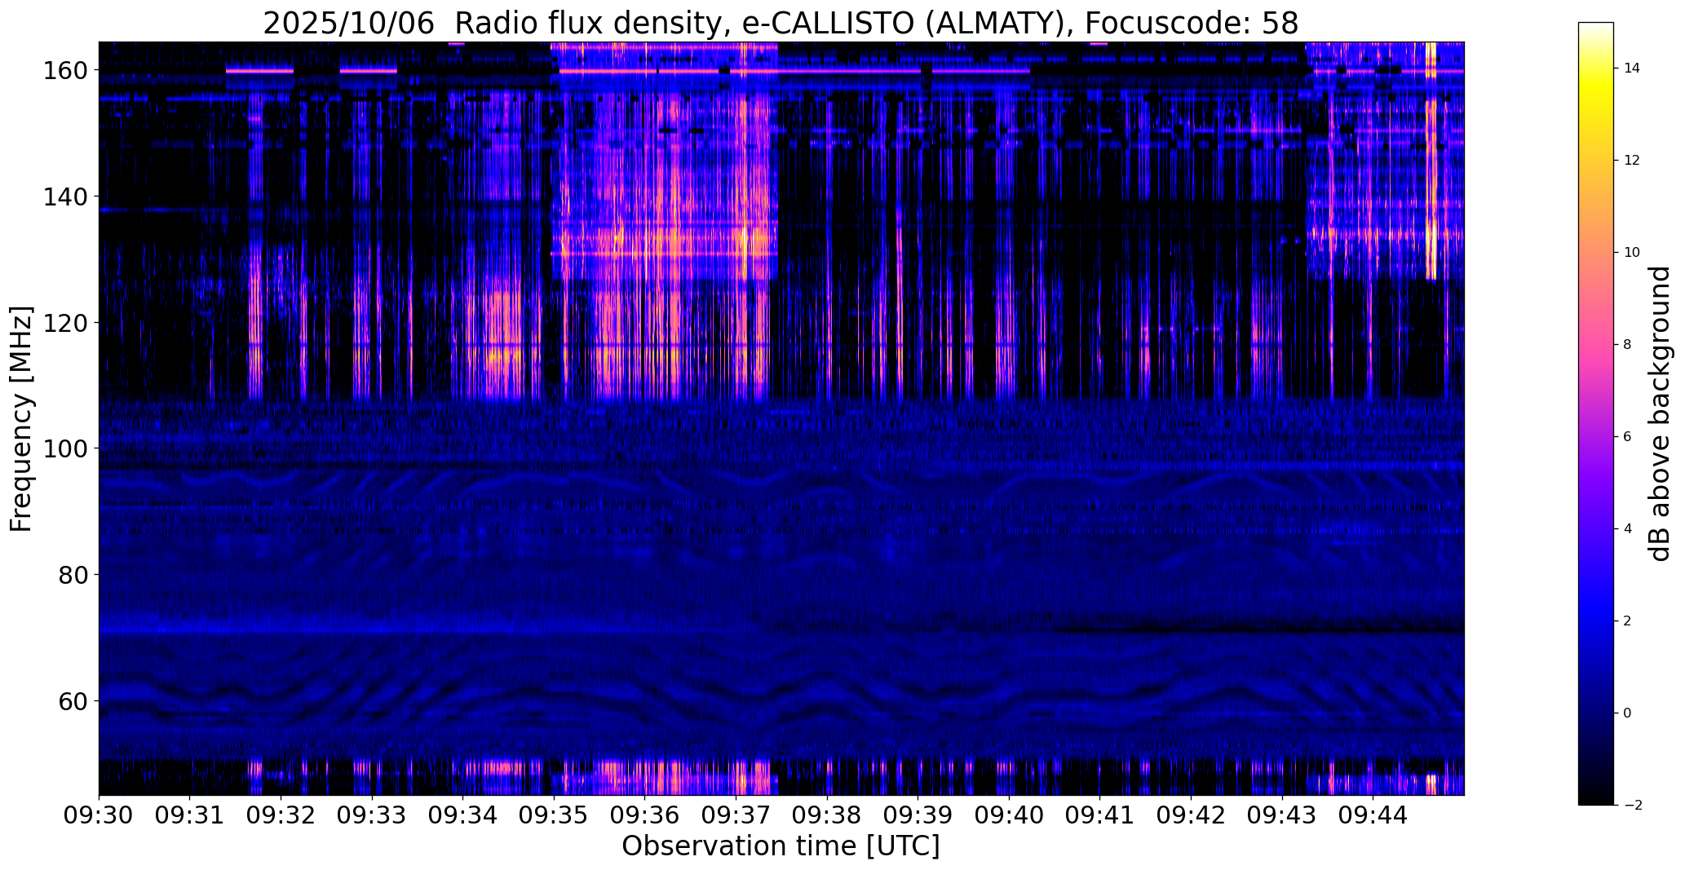Viewport: 1685px width, 870px height.
Task: Click the 09:38 time tick label
Action: 827,815
